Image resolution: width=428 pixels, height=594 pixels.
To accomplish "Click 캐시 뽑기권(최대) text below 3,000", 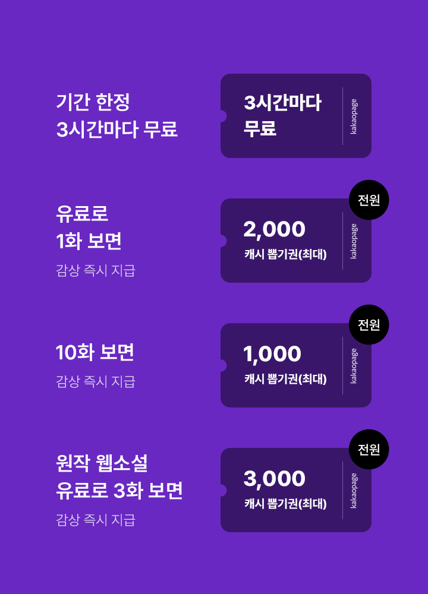I will 285,504.
